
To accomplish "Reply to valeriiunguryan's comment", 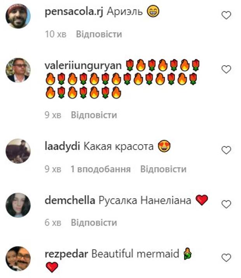I will click(x=94, y=115).
